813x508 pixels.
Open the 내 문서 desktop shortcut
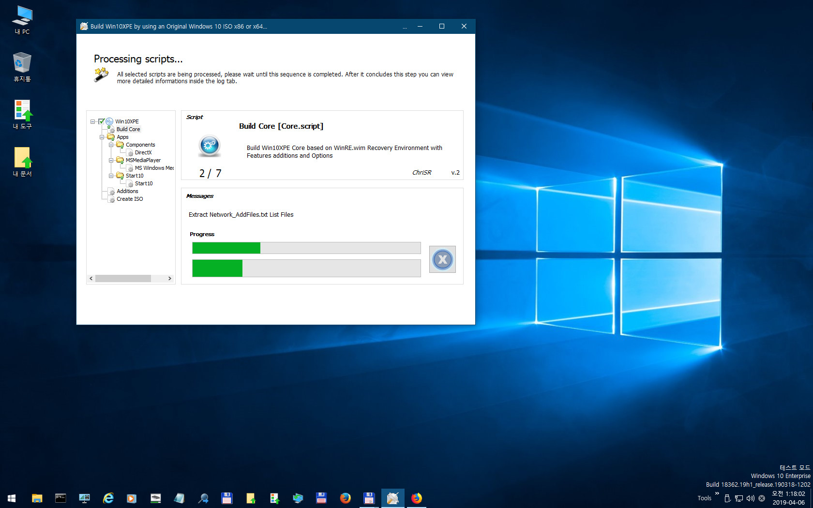(x=22, y=162)
